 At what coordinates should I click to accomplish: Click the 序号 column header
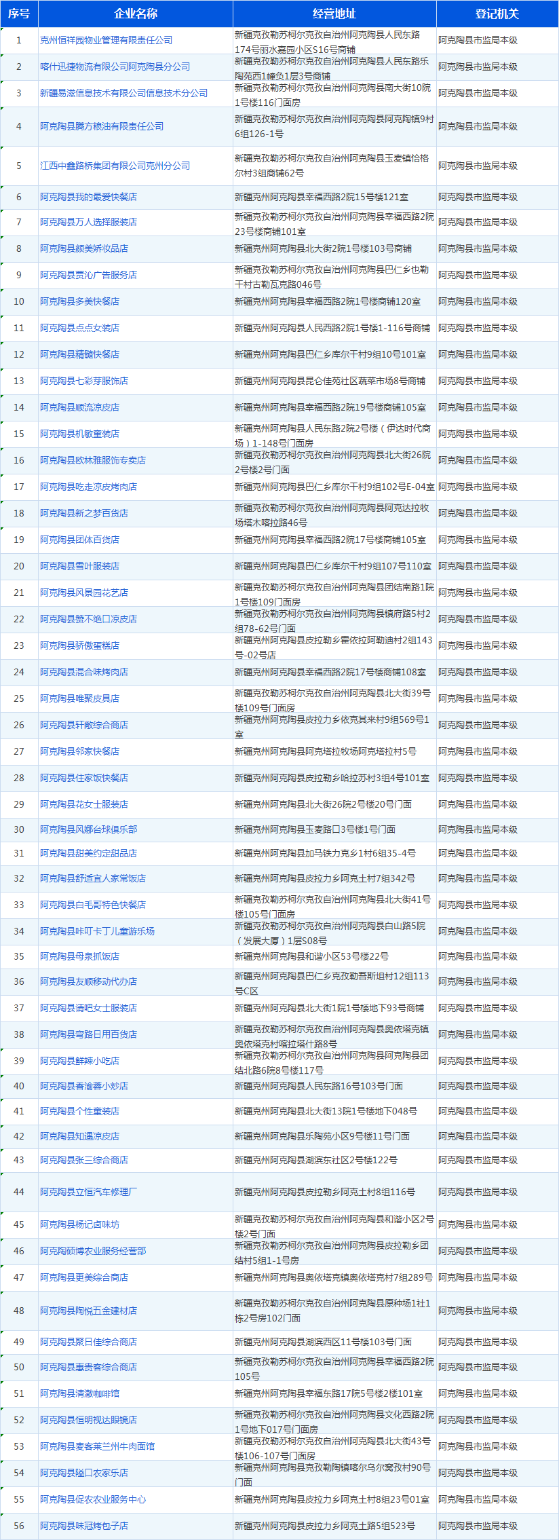(x=19, y=14)
